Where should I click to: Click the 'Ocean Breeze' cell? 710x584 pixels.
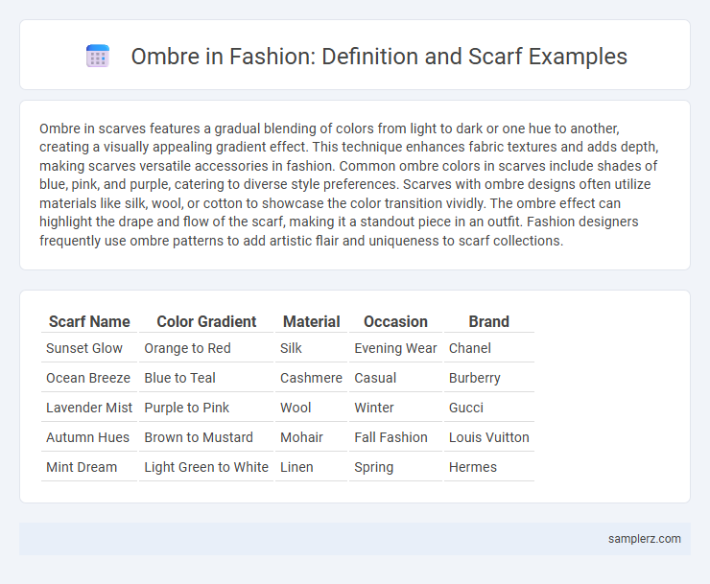tap(89, 378)
